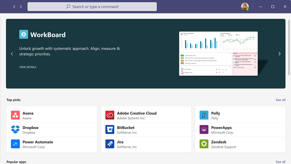
Task: Click the Top picks heading
Action: (x=14, y=100)
